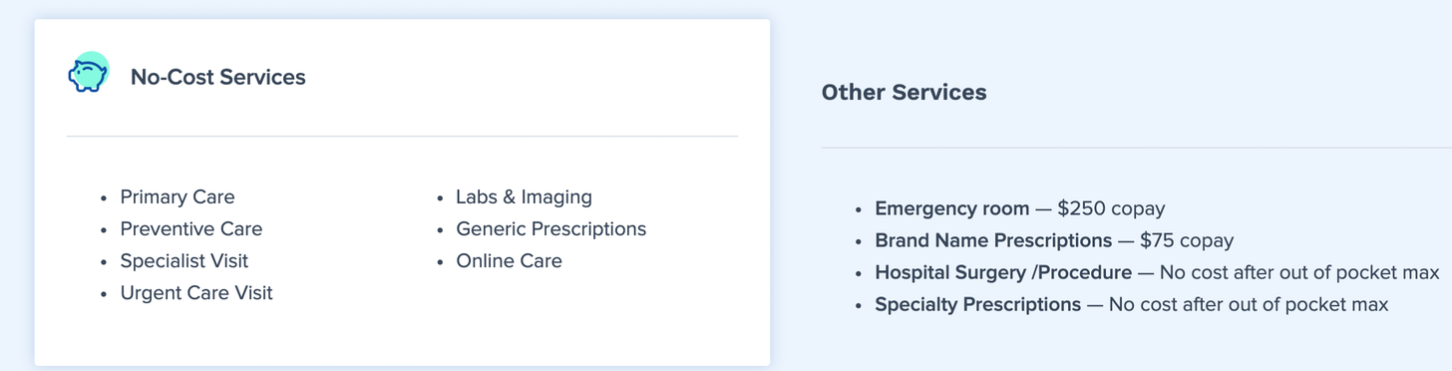Click Brand Name Prescriptions label
The height and width of the screenshot is (371, 1452).
pos(993,241)
